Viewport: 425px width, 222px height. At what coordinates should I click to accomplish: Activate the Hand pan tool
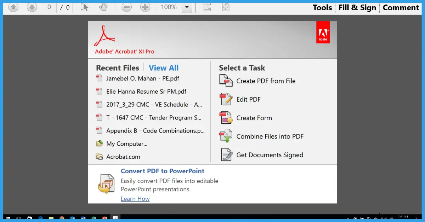coord(103,7)
